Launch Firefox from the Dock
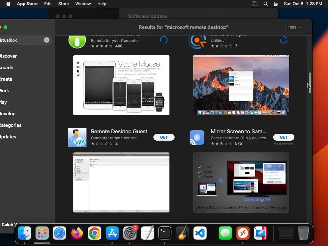Screen dimensions: 328x246 click(77, 233)
